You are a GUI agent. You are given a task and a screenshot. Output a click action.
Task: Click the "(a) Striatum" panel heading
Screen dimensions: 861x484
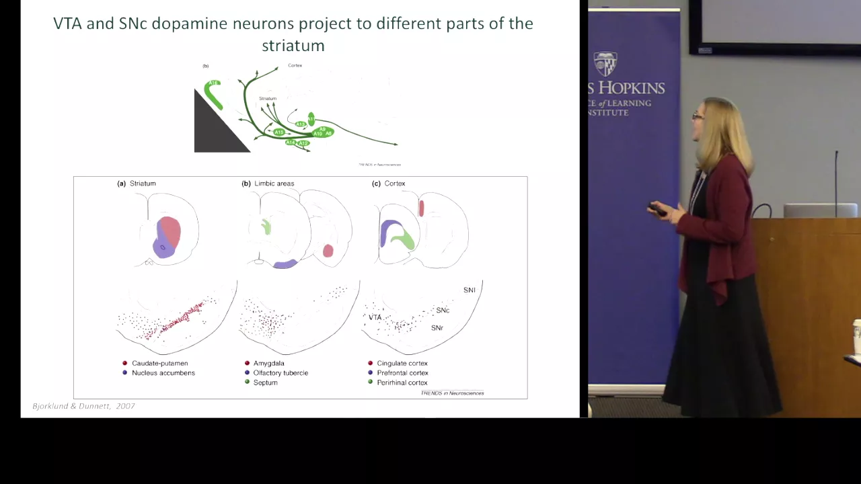click(137, 183)
